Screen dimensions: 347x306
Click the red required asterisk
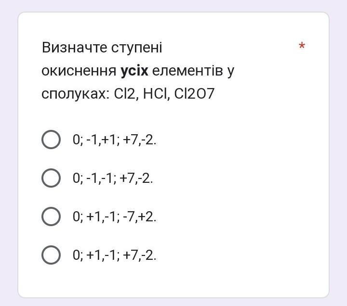click(x=302, y=46)
